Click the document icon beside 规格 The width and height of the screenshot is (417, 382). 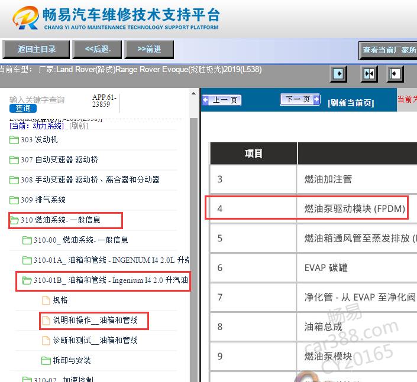(46, 301)
